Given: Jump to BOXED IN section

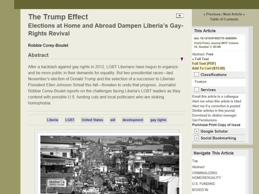Looking at the screenshot, I should [200, 190].
